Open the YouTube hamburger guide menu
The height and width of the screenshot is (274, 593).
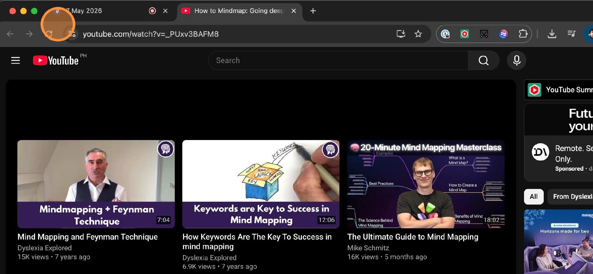tap(15, 60)
